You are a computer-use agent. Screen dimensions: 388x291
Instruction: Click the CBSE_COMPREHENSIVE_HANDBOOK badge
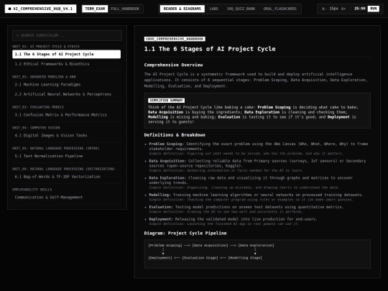tap(175, 39)
